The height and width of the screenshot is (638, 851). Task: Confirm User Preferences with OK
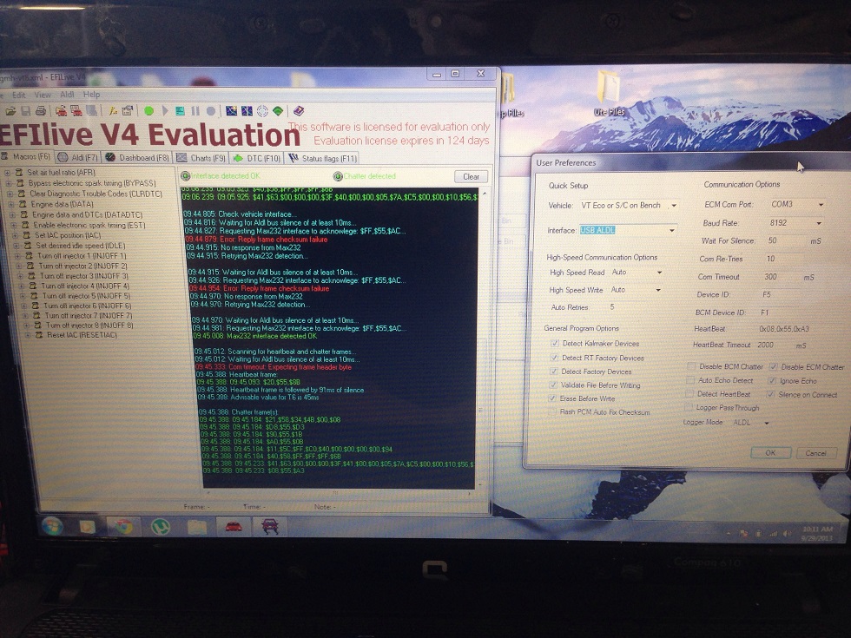(770, 452)
